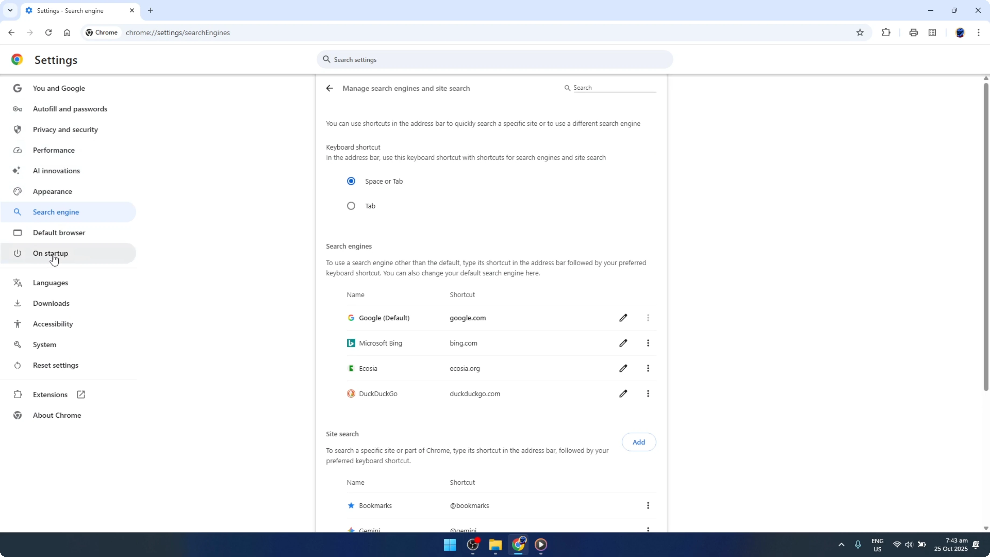Open more actions for Bookmarks site search

pos(648,506)
